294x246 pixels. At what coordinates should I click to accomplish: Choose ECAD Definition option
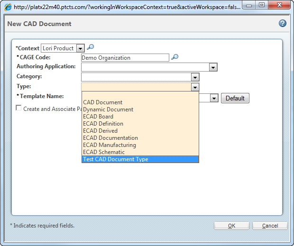(x=140, y=124)
